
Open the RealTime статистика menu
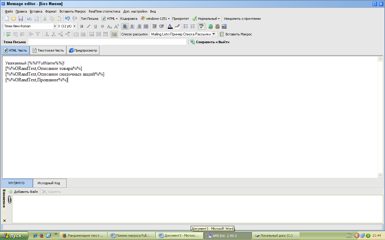[104, 11]
